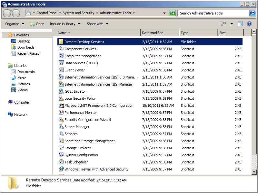
Task: Open the Organize dropdown menu
Action: tap(15, 24)
